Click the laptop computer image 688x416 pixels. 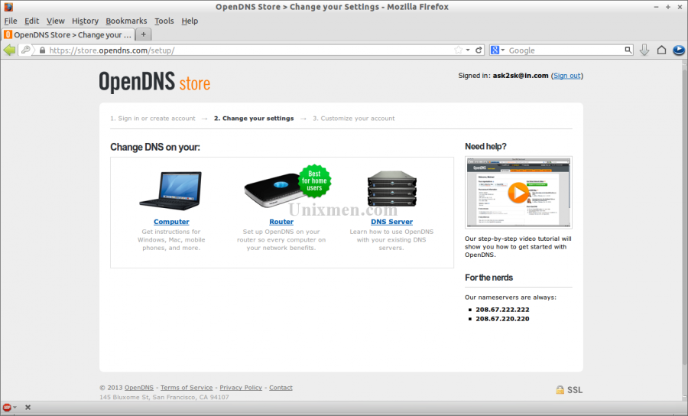171,190
